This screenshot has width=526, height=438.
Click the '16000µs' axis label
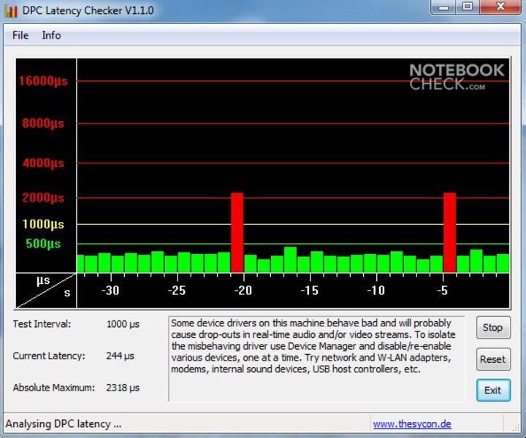(43, 81)
